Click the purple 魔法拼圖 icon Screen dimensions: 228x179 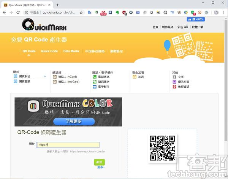[x=174, y=82]
